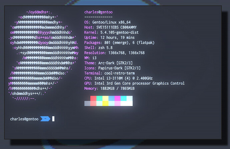This screenshot has height=149, width=230.
Task: Click the pink color block in bottom row
Action: pyautogui.click(x=117, y=103)
